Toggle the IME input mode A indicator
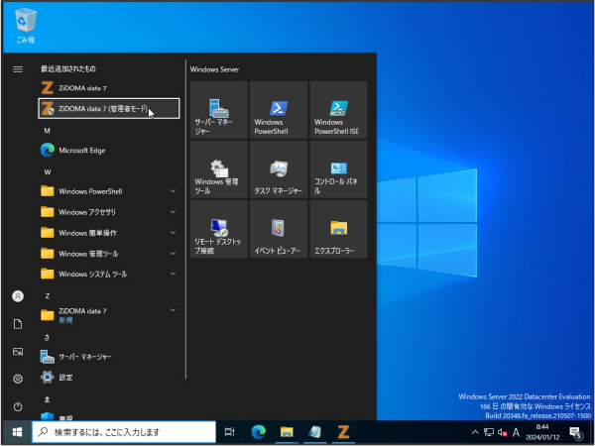This screenshot has height=446, width=595. 516,432
